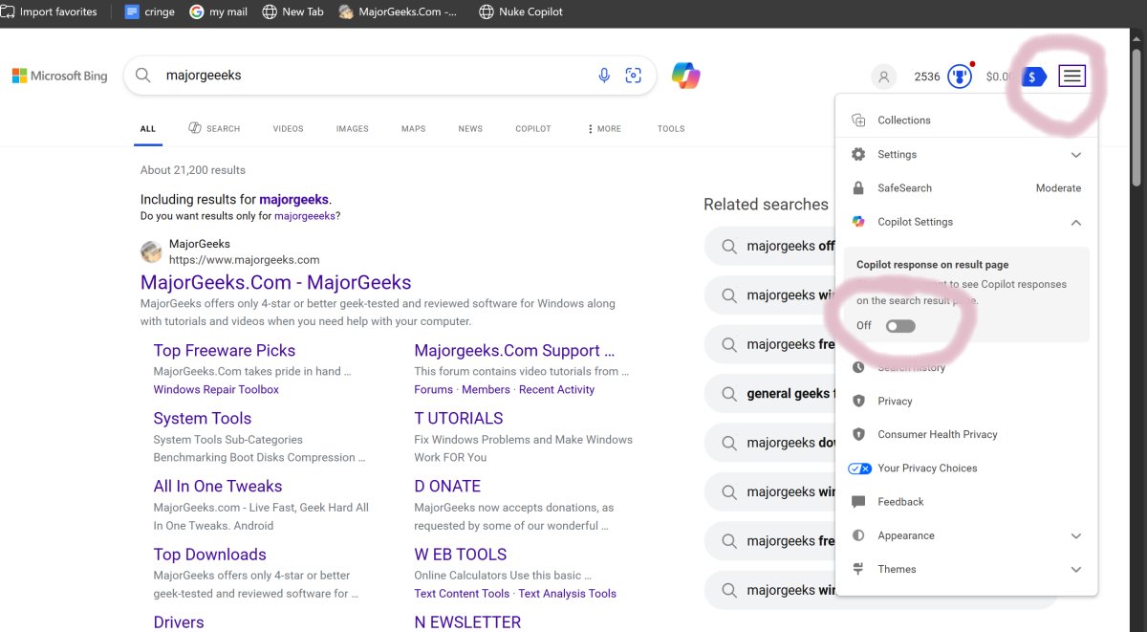Open the System Tools link
The width and height of the screenshot is (1147, 632).
coord(203,419)
